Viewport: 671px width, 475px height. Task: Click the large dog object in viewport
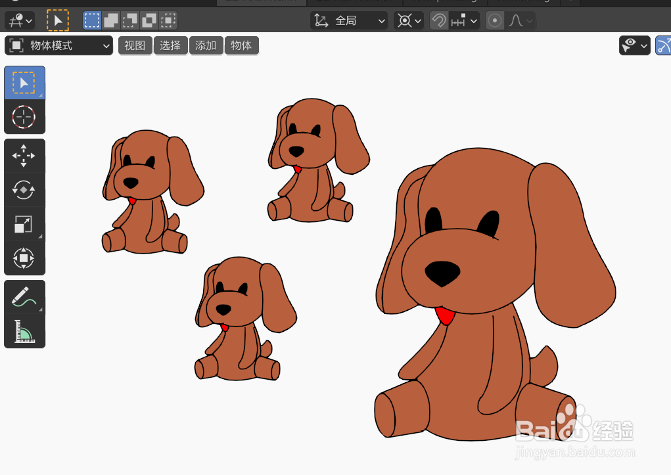point(494,295)
